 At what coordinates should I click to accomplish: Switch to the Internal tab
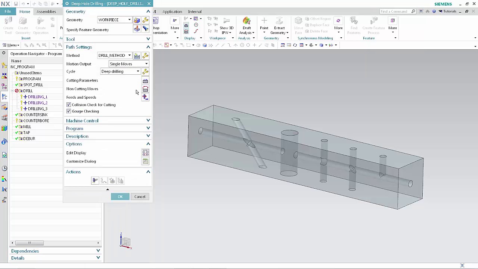195,12
